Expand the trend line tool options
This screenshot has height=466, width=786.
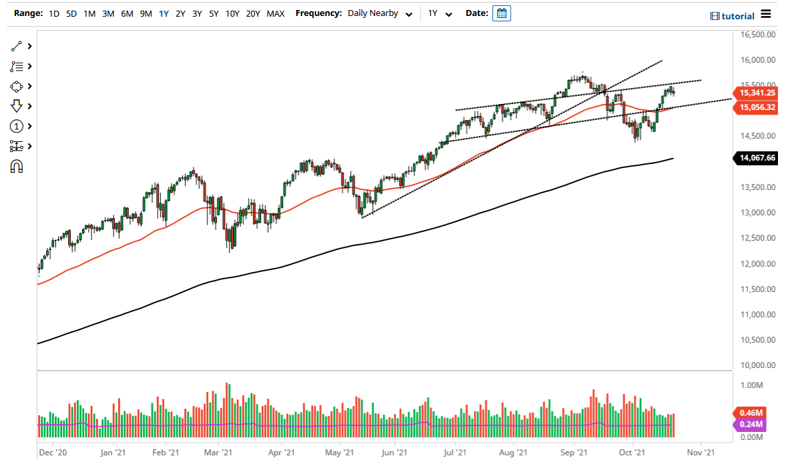coord(29,46)
